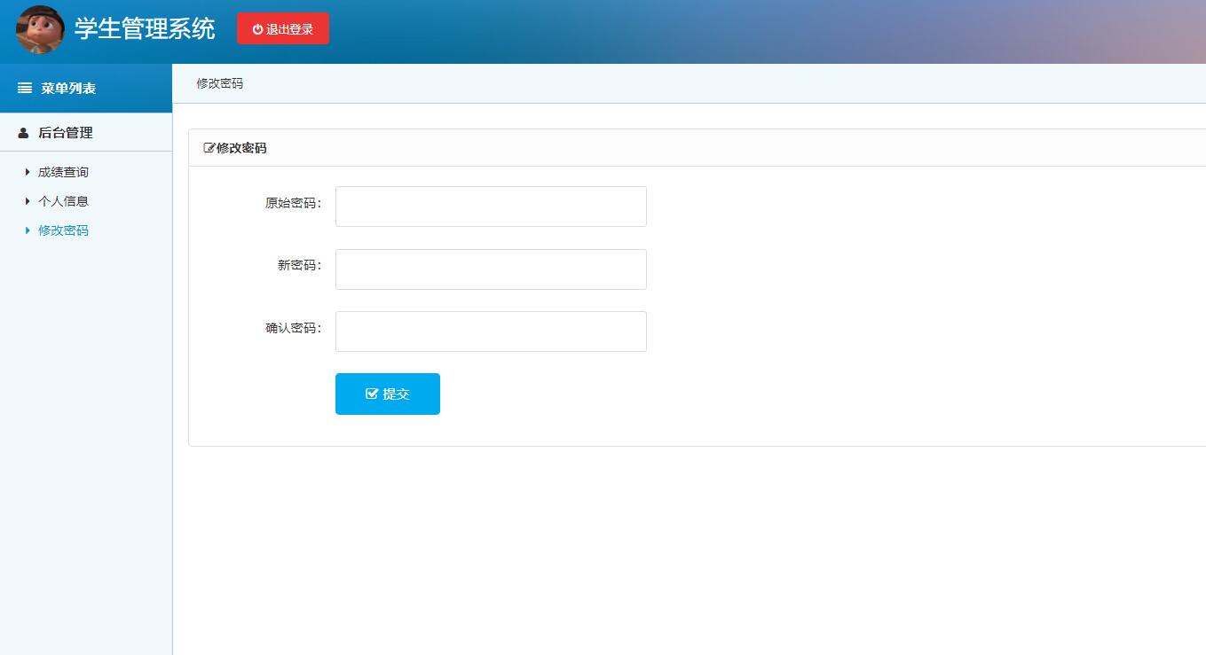Focus the 原始密码 input field
Image resolution: width=1206 pixels, height=655 pixels.
pos(491,207)
